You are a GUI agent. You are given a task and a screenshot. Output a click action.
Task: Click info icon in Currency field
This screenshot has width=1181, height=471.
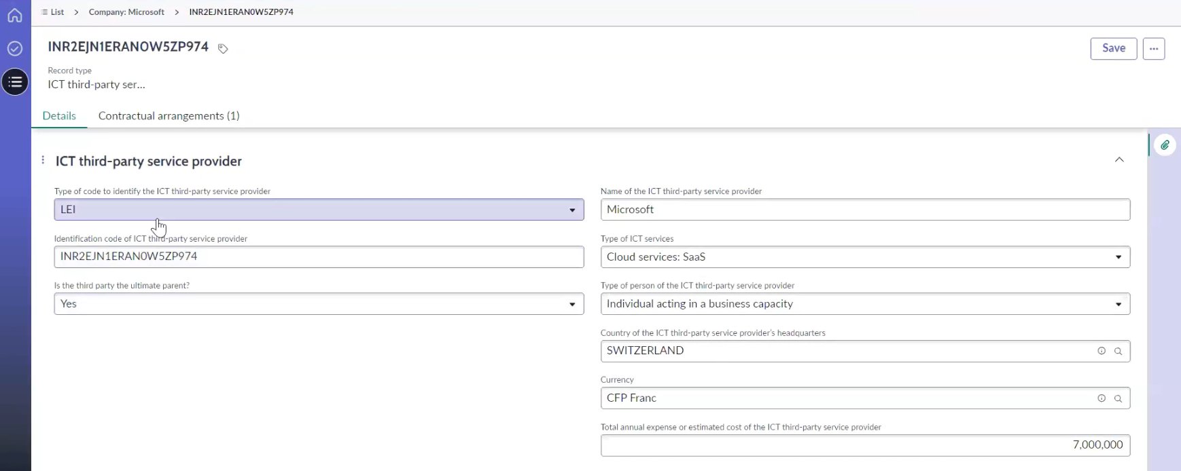point(1101,398)
